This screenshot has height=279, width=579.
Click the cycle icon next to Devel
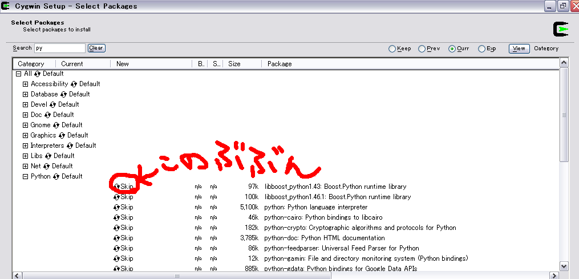pos(53,105)
